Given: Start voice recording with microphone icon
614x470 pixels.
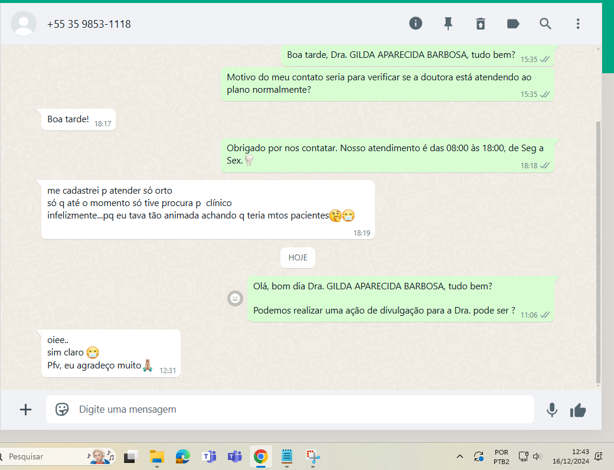Looking at the screenshot, I should pos(552,410).
